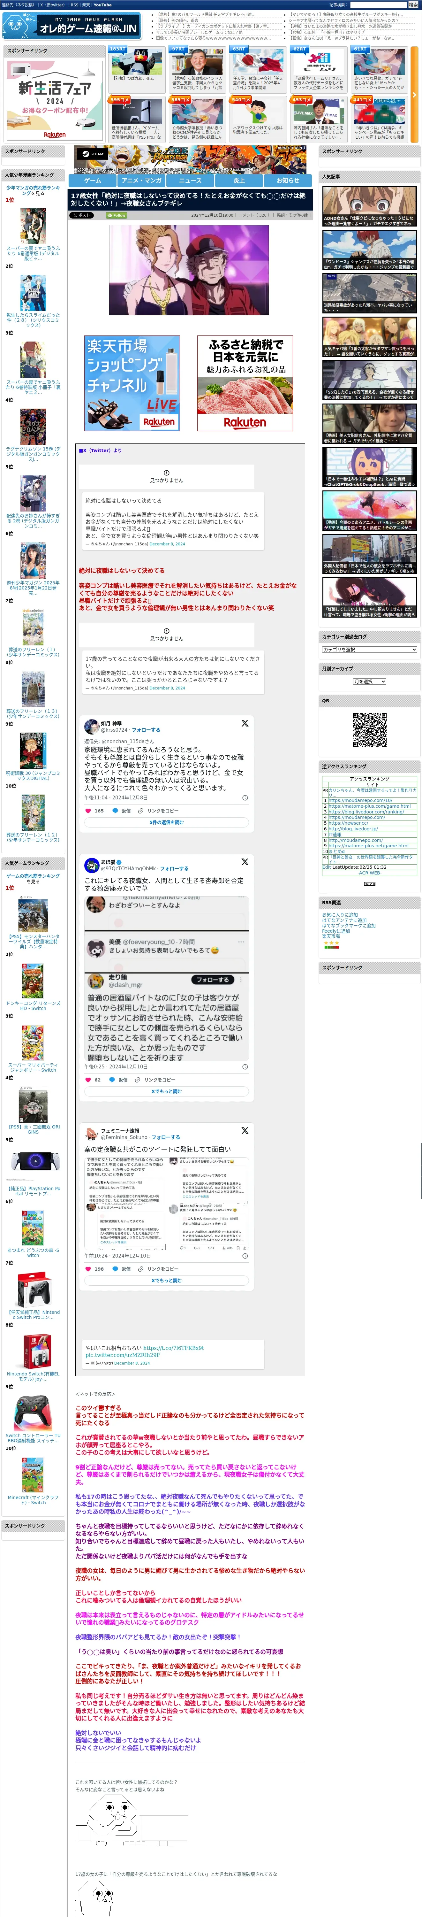Click the X logo on あほ猫's tweet
The image size is (422, 1917).
click(245, 862)
